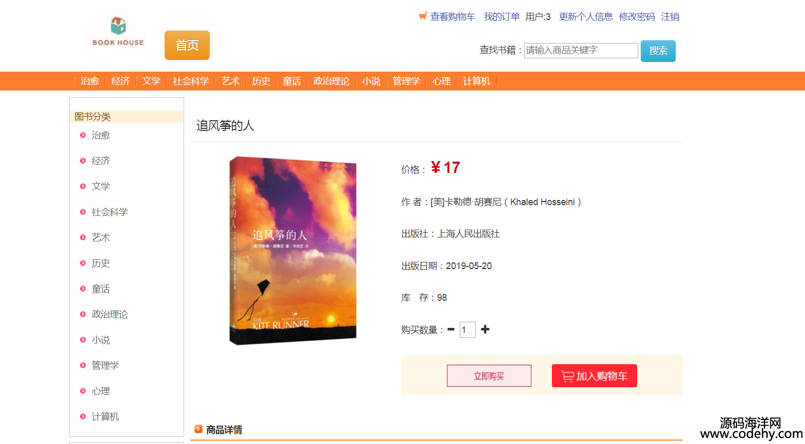Image resolution: width=805 pixels, height=444 pixels.
Task: Open 我的订单 link
Action: click(x=502, y=17)
